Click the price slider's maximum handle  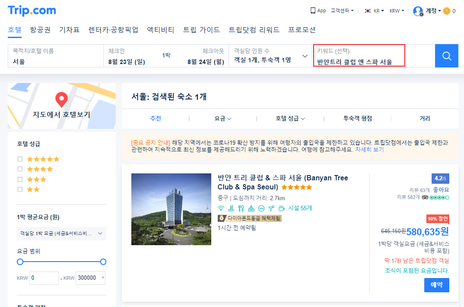click(103, 262)
